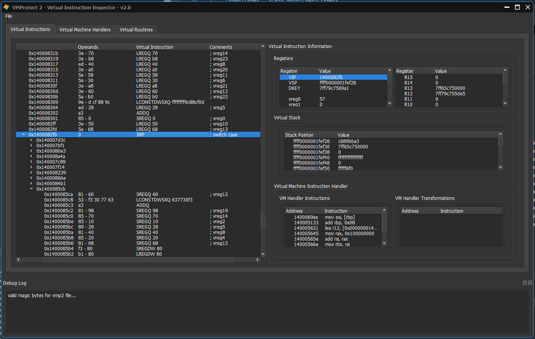Select instruction row 0x140008309 LCONSTDWSXQ

138,102
